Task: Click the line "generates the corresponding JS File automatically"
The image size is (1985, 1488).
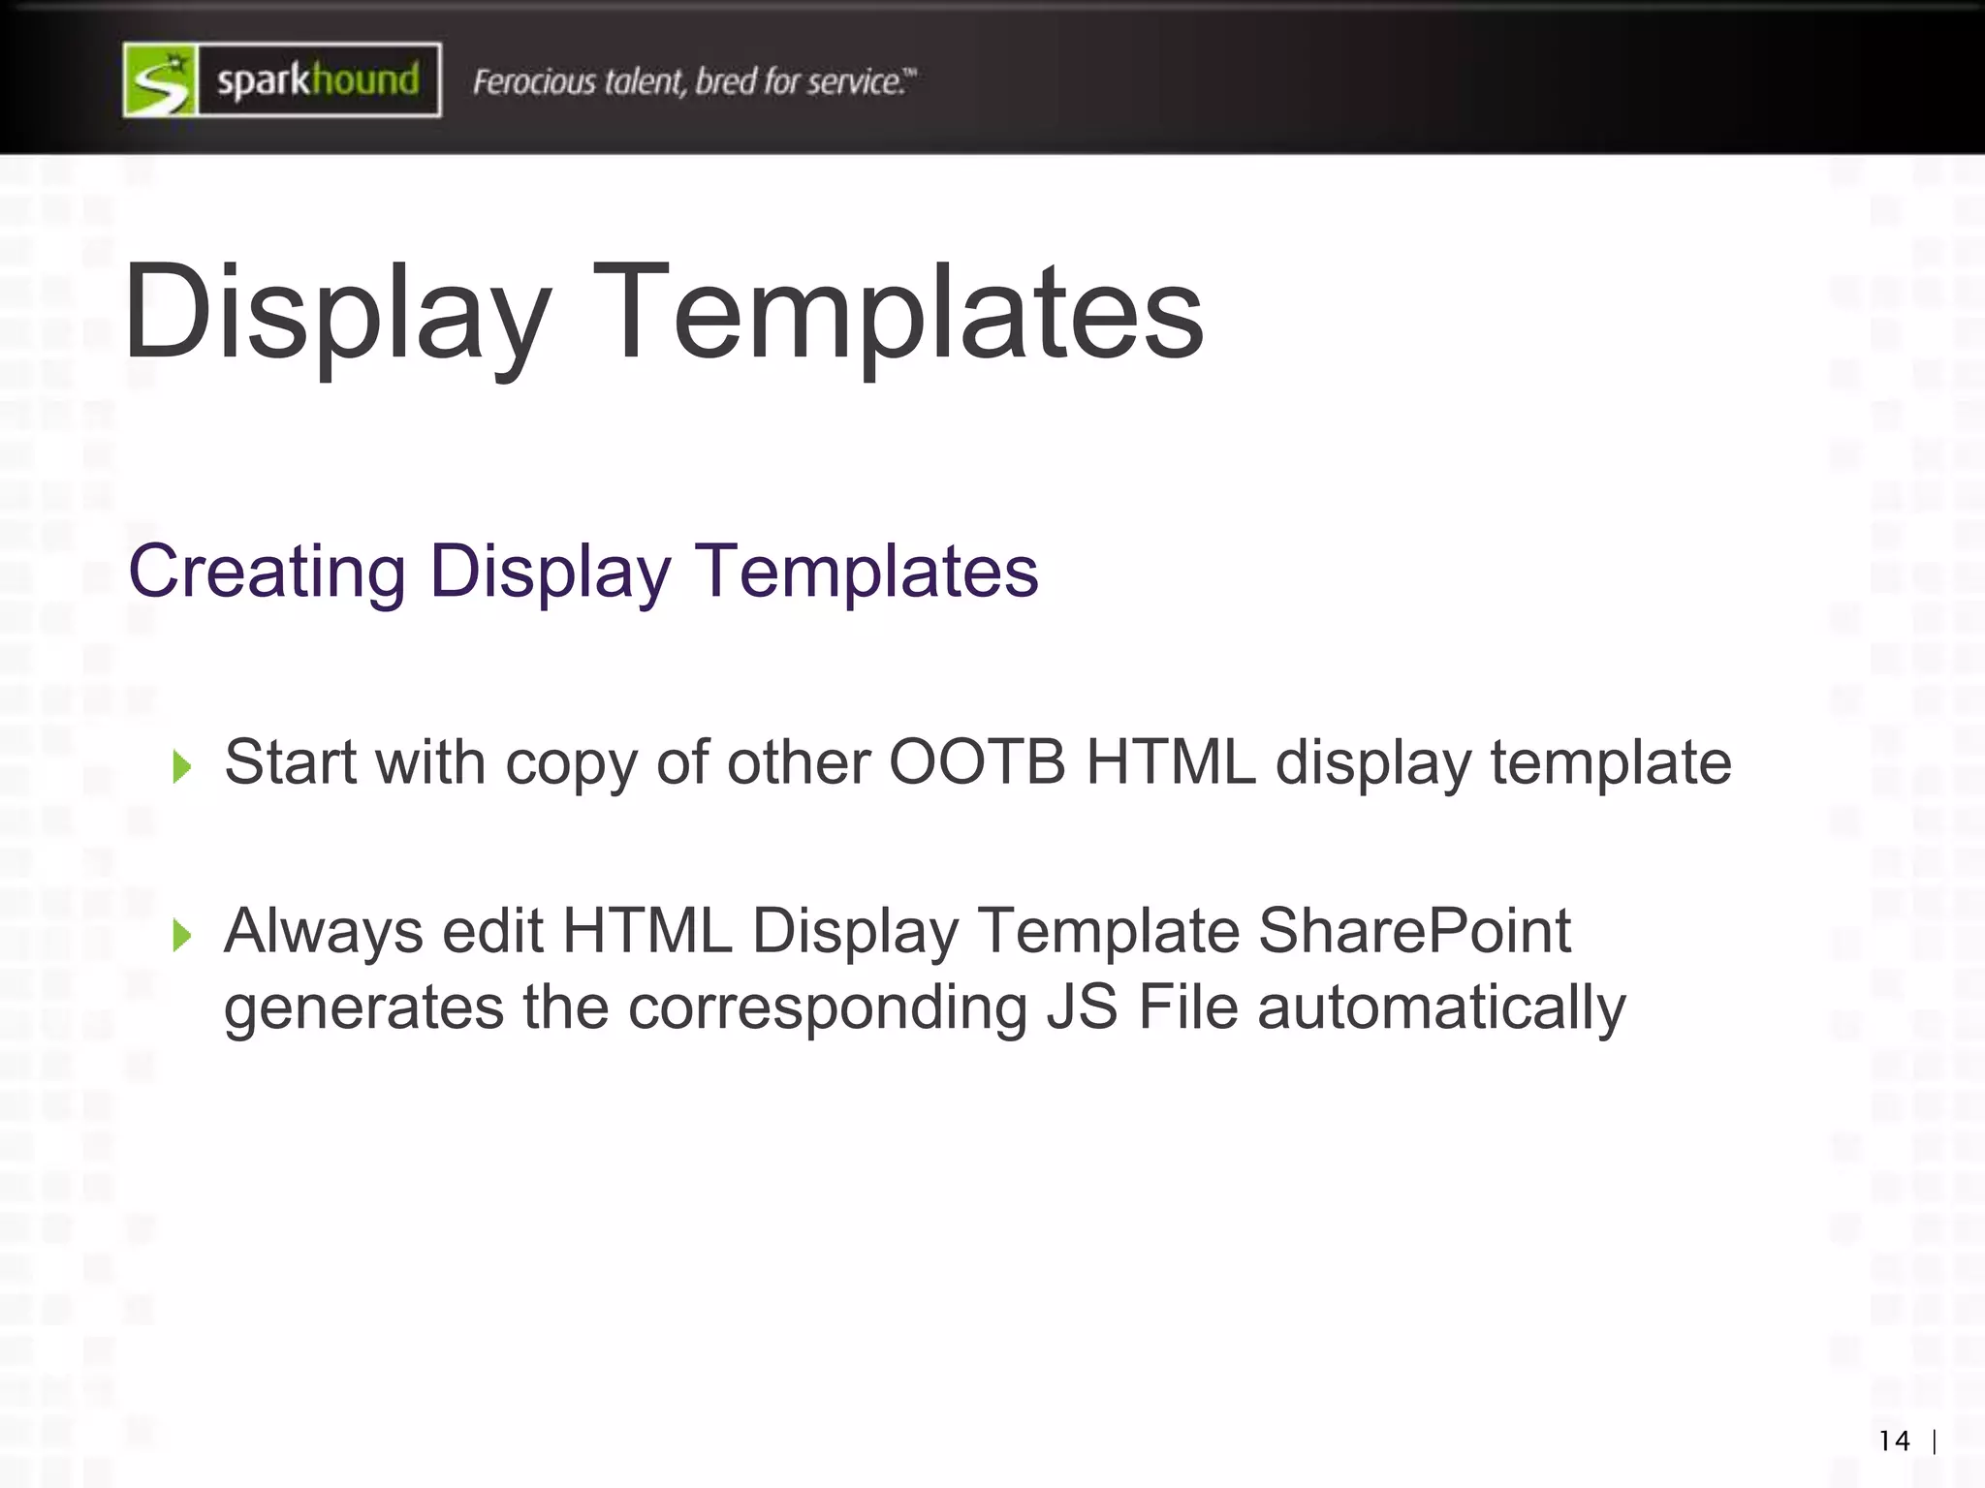Action: (x=925, y=1008)
